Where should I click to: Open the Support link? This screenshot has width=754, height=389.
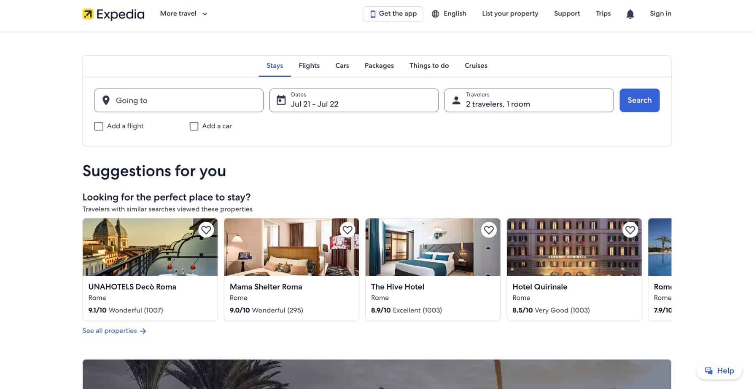[567, 13]
